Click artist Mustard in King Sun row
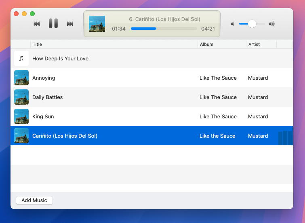 [258, 117]
